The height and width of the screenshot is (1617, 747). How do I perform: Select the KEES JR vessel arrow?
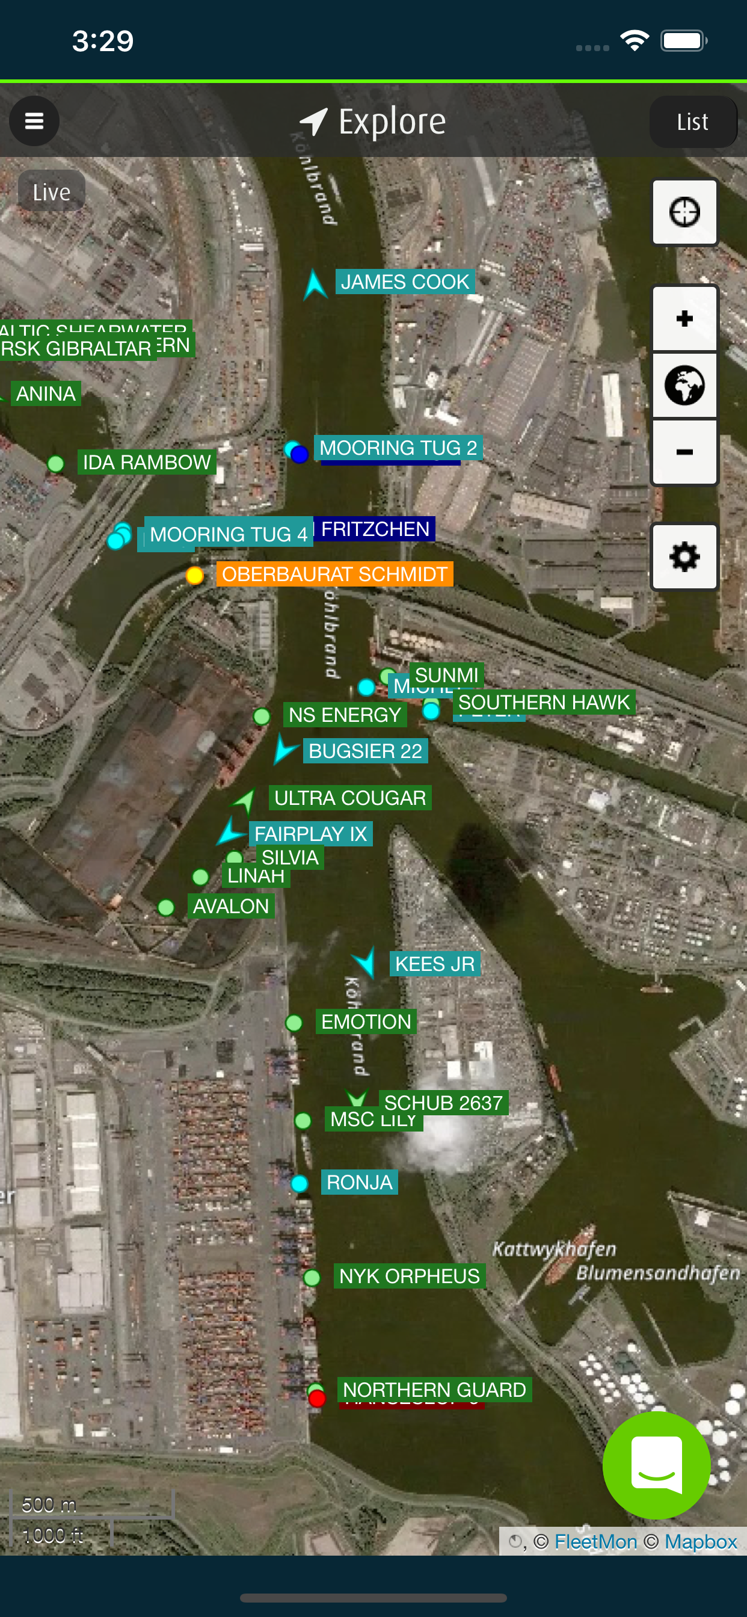point(364,962)
